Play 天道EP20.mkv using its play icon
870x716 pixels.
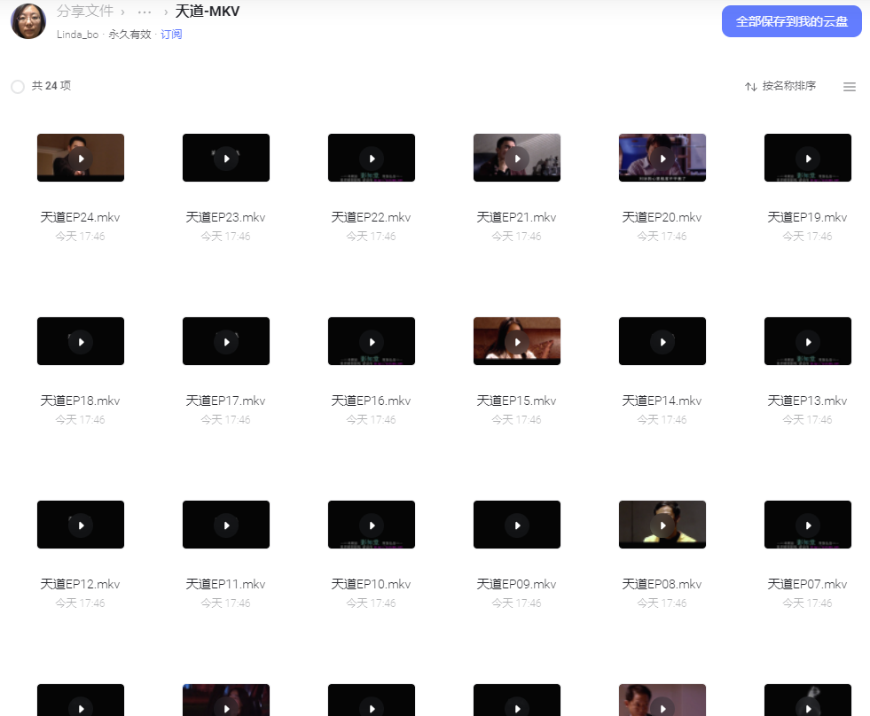point(662,159)
